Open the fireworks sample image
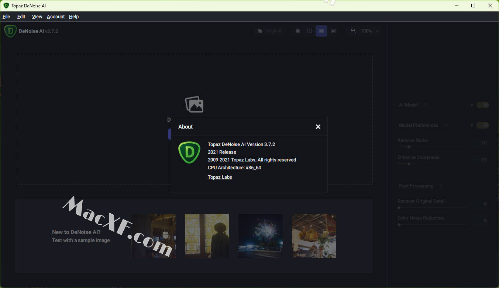The image size is (499, 288). click(x=261, y=236)
